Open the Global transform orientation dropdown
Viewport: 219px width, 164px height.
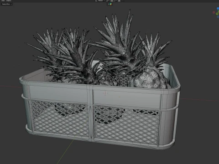(100, 1)
